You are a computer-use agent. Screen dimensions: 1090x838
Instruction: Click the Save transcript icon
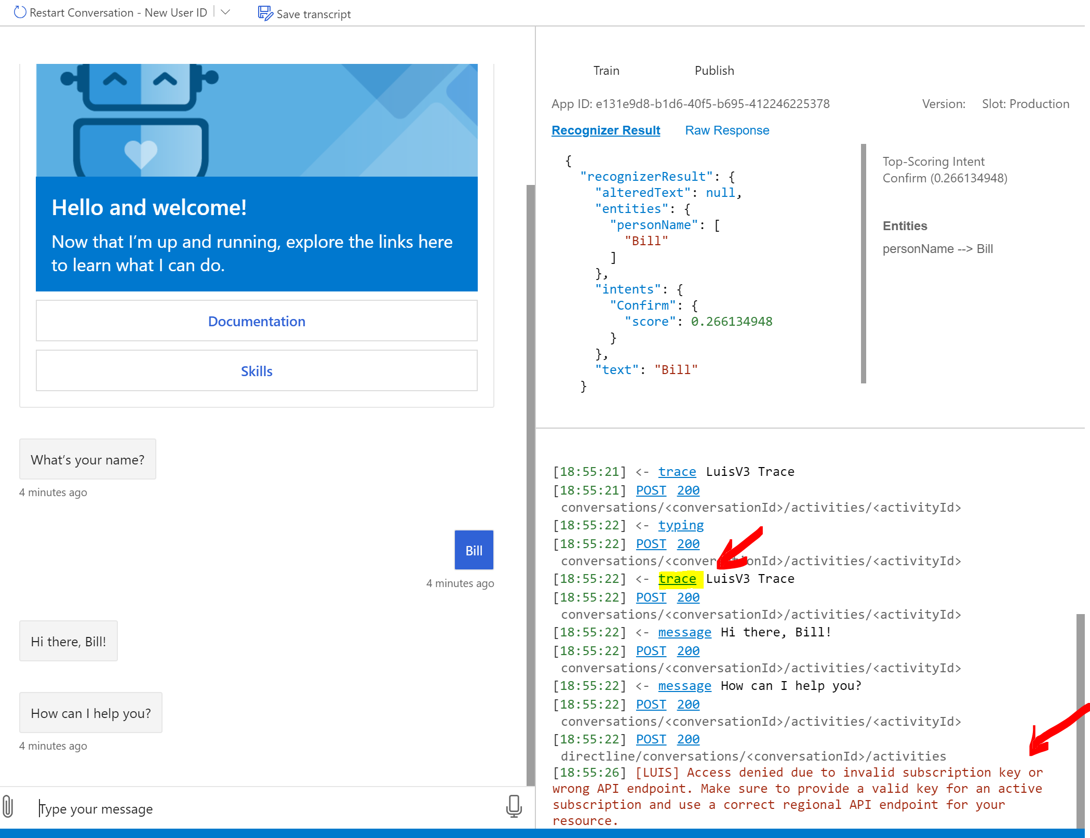[x=265, y=13]
